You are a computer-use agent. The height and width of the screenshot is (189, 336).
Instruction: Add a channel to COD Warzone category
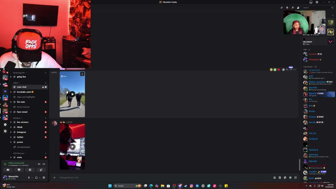click(46, 153)
